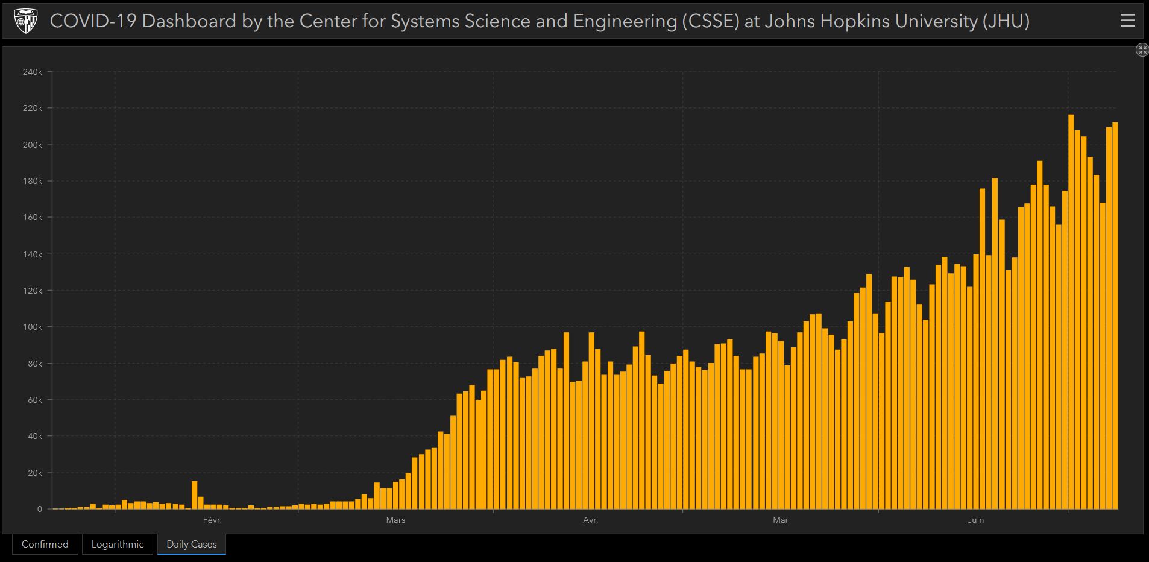Viewport: 1149px width, 562px height.
Task: Click the 240k y-axis label
Action: click(x=33, y=72)
